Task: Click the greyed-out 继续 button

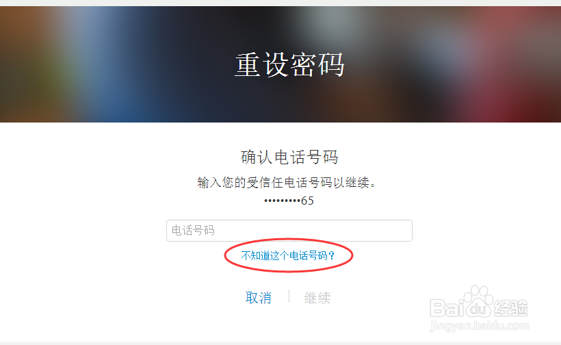Action: click(x=317, y=297)
